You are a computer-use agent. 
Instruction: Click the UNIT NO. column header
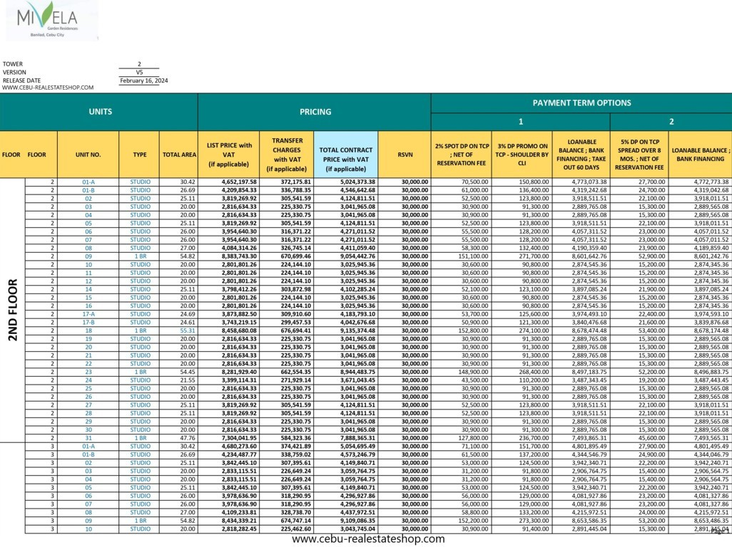point(88,155)
